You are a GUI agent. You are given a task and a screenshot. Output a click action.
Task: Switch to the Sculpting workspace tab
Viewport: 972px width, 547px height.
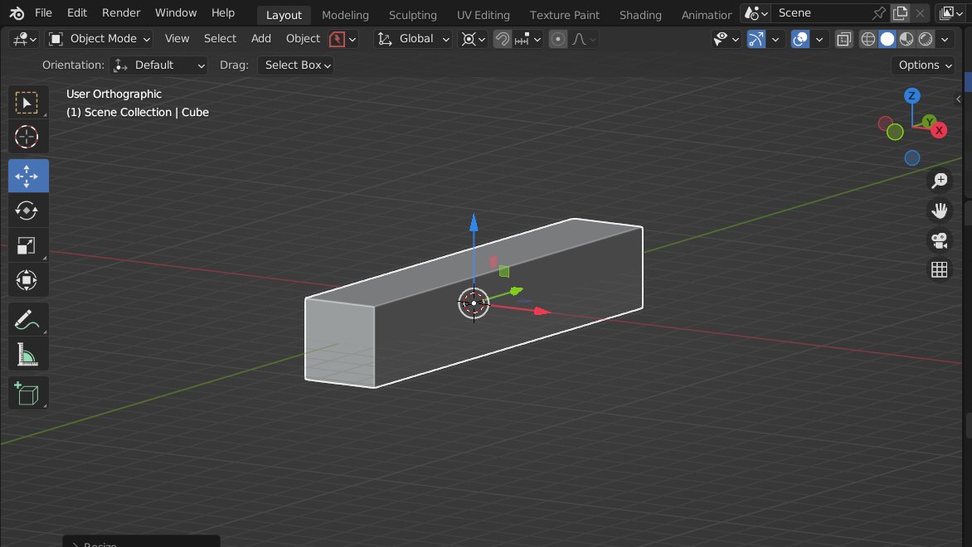pyautogui.click(x=413, y=15)
